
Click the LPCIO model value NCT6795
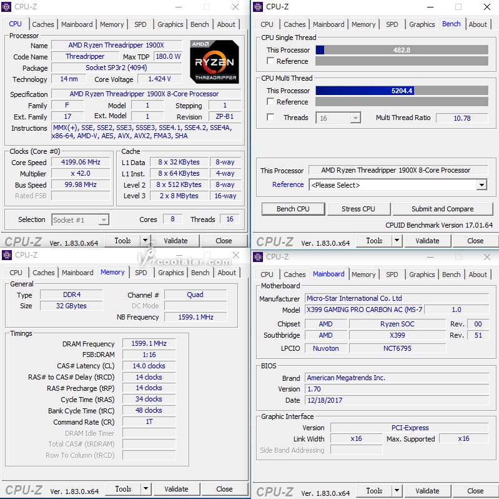coord(397,348)
